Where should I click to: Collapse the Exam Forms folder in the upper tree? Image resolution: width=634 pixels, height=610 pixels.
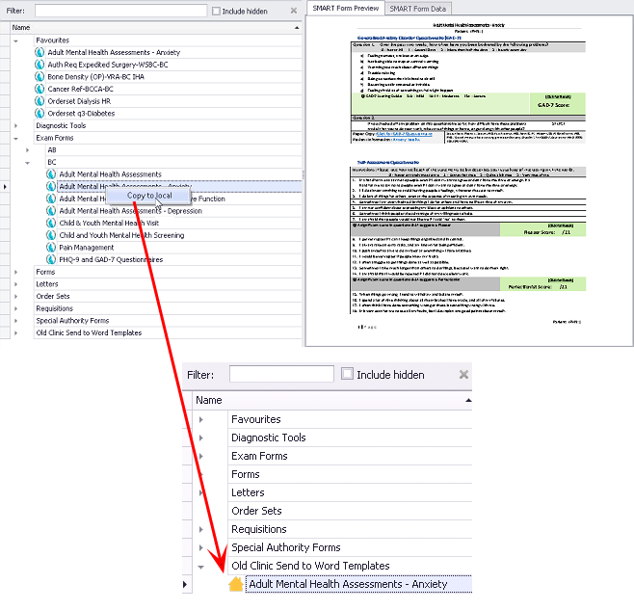15,138
